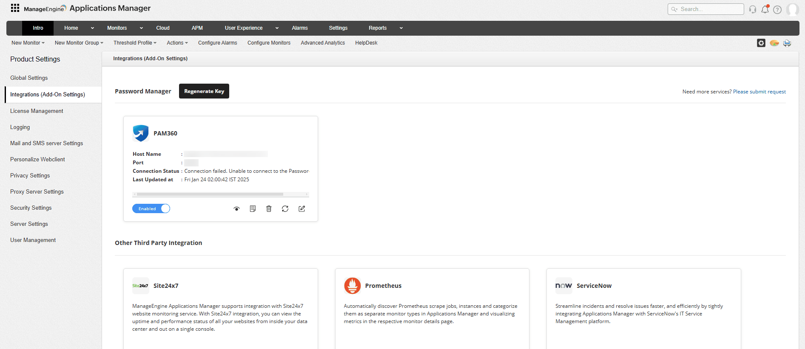The width and height of the screenshot is (805, 349).
Task: Open Proxy Server Settings in sidebar
Action: click(x=37, y=192)
